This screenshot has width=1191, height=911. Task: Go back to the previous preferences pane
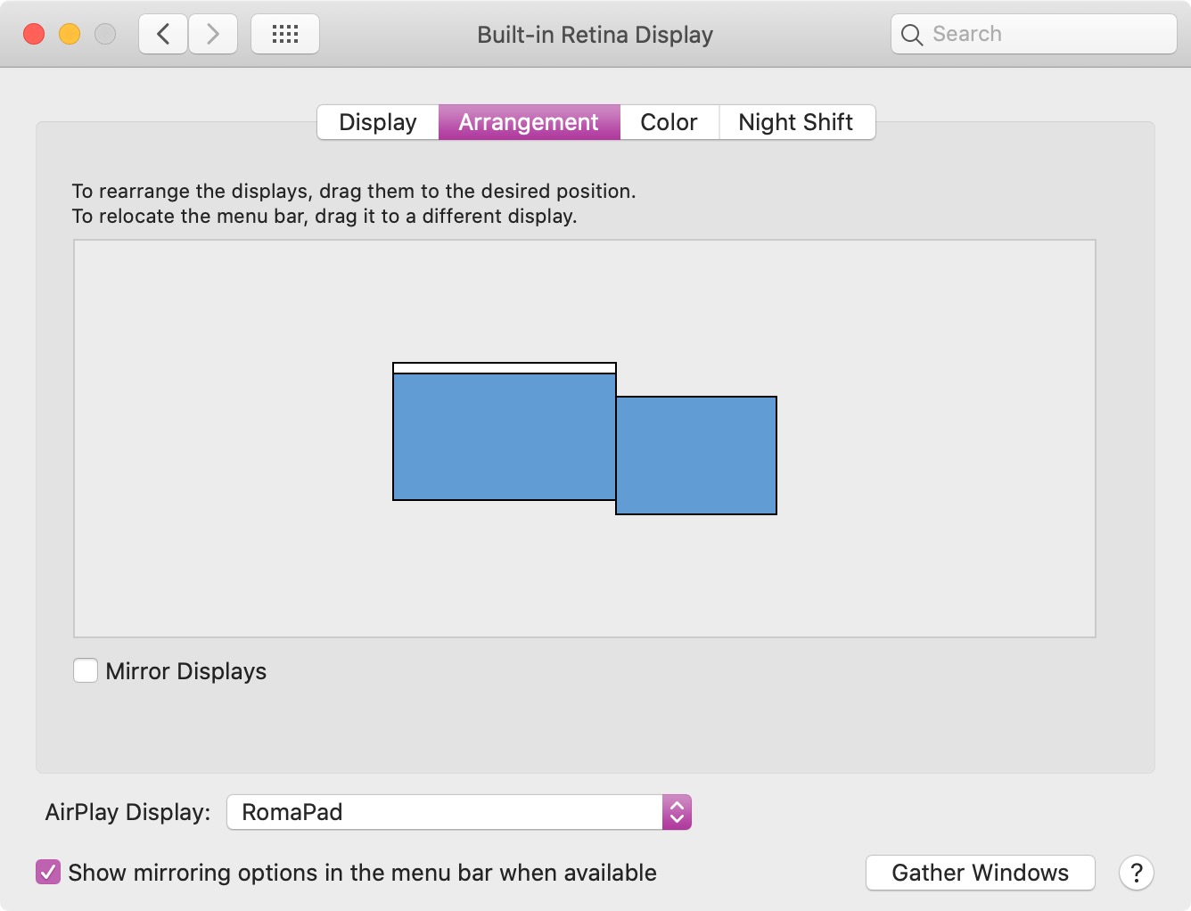[163, 35]
